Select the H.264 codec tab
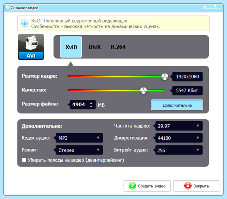The height and width of the screenshot is (199, 227). (x=118, y=47)
